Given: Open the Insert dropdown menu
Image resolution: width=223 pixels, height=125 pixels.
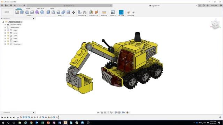Looking at the screenshot, I should pyautogui.click(x=113, y=16).
